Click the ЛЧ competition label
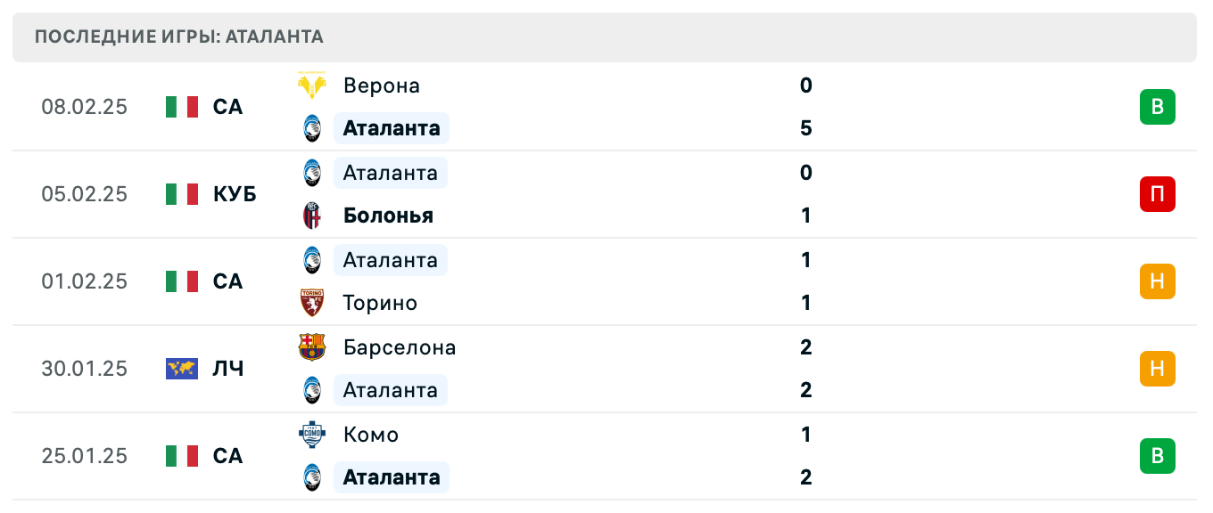Viewport: 1213px width, 513px height. [228, 368]
